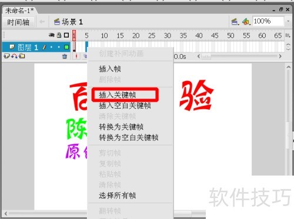Open the timeline frame view options menu

pos(288,35)
